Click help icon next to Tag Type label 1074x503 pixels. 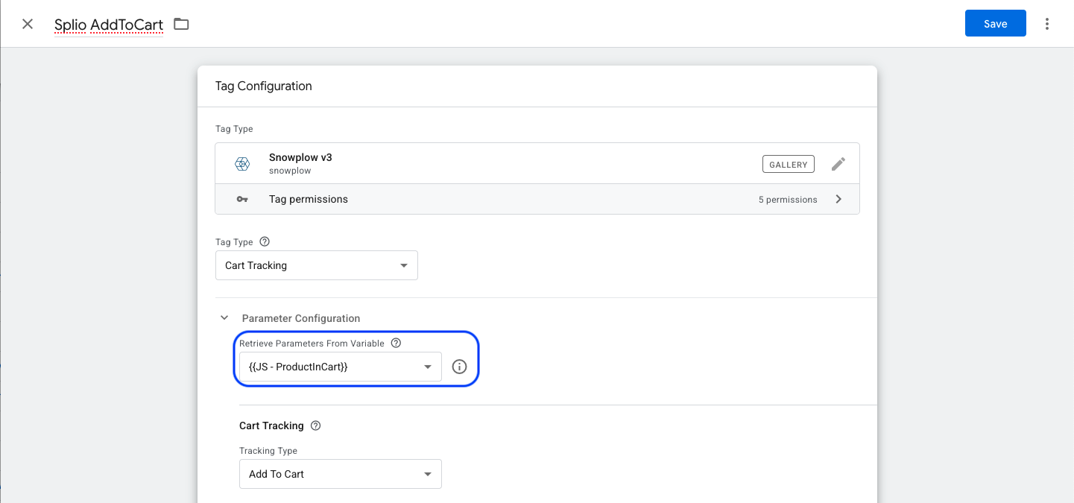(265, 242)
